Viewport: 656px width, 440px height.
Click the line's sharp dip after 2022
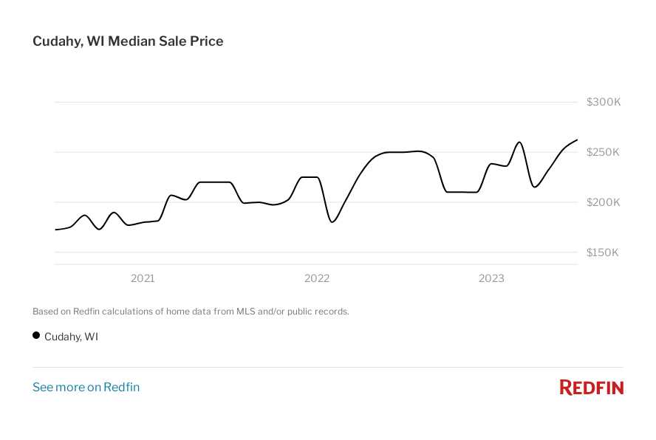(332, 221)
